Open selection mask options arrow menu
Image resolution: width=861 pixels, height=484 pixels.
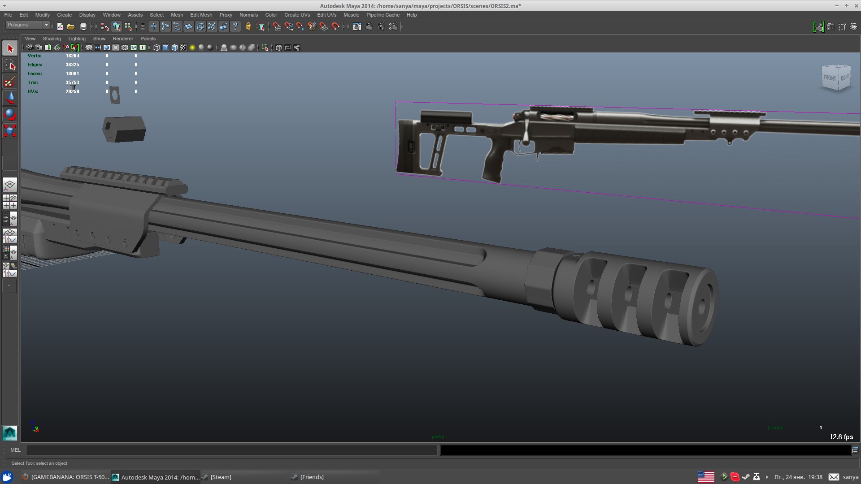click(x=143, y=26)
